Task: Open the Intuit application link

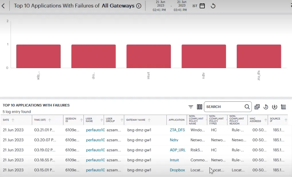Action: tap(174, 160)
